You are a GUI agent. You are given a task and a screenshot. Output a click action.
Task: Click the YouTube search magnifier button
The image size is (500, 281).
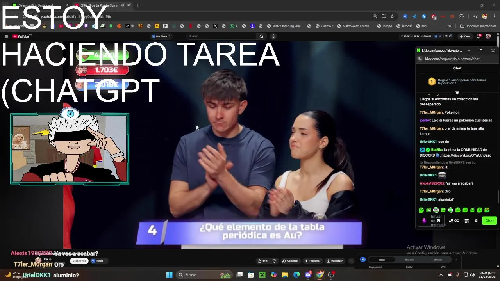pyautogui.click(x=261, y=36)
